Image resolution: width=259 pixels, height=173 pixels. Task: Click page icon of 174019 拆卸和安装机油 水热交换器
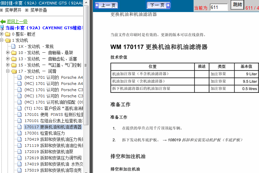pos(20,164)
